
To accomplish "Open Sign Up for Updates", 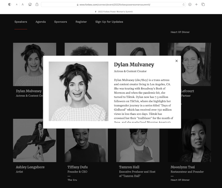I will coord(109,22).
